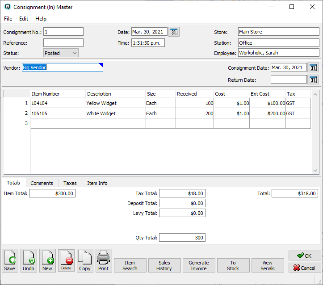Click grid scrollbar up arrow
The width and height of the screenshot is (323, 285).
[315, 94]
